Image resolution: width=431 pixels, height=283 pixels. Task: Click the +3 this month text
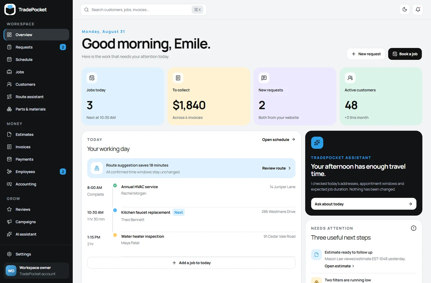click(356, 118)
